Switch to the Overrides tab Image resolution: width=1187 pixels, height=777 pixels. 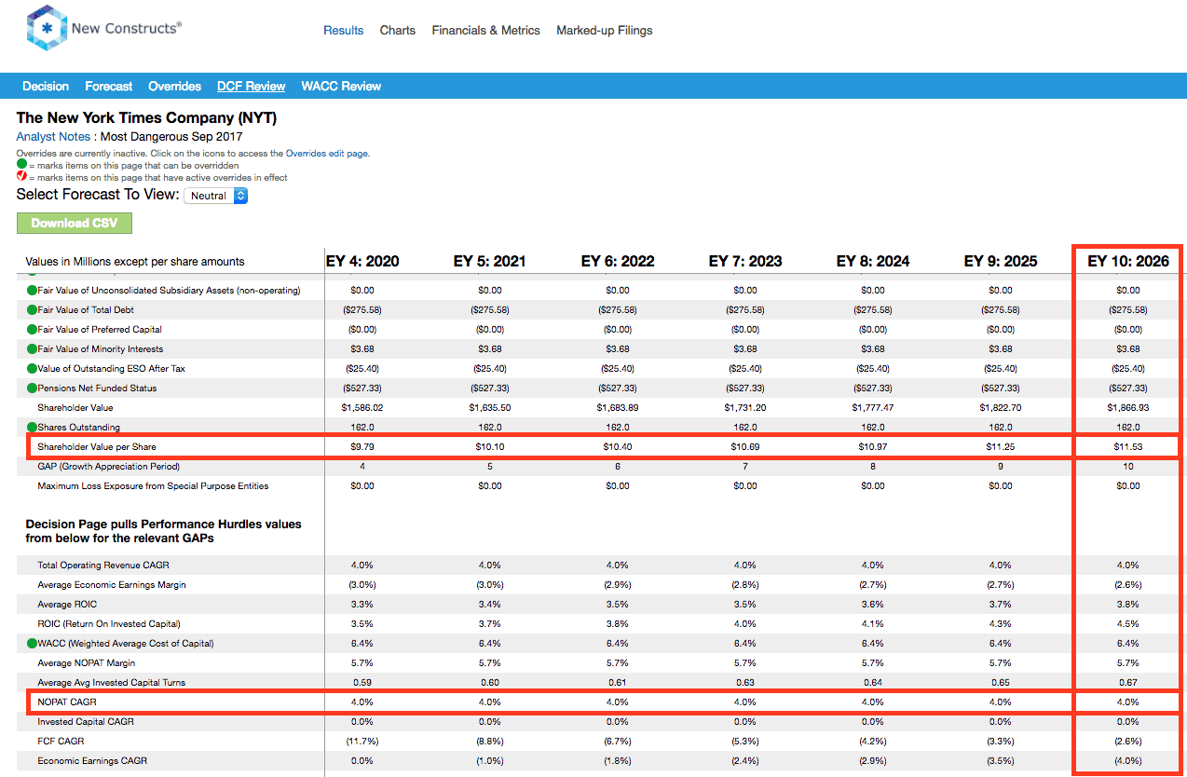pos(175,86)
